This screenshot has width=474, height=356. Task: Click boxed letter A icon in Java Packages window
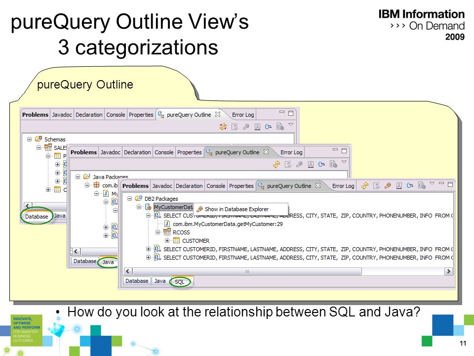pyautogui.click(x=311, y=164)
